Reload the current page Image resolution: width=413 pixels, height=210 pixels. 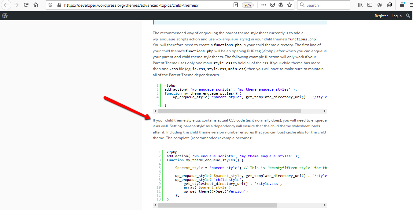tap(26, 5)
